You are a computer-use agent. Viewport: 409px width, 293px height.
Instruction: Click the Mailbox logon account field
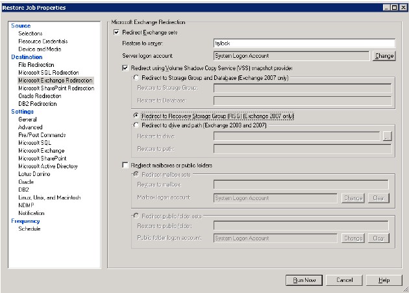coord(275,198)
